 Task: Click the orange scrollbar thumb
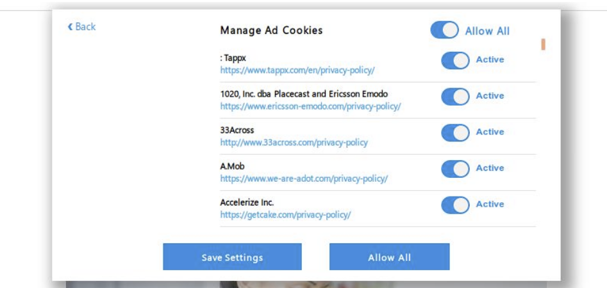click(x=543, y=45)
